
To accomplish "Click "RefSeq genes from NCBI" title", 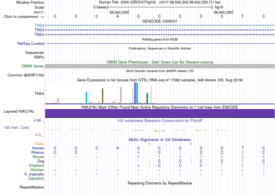I will pyautogui.click(x=160, y=39).
